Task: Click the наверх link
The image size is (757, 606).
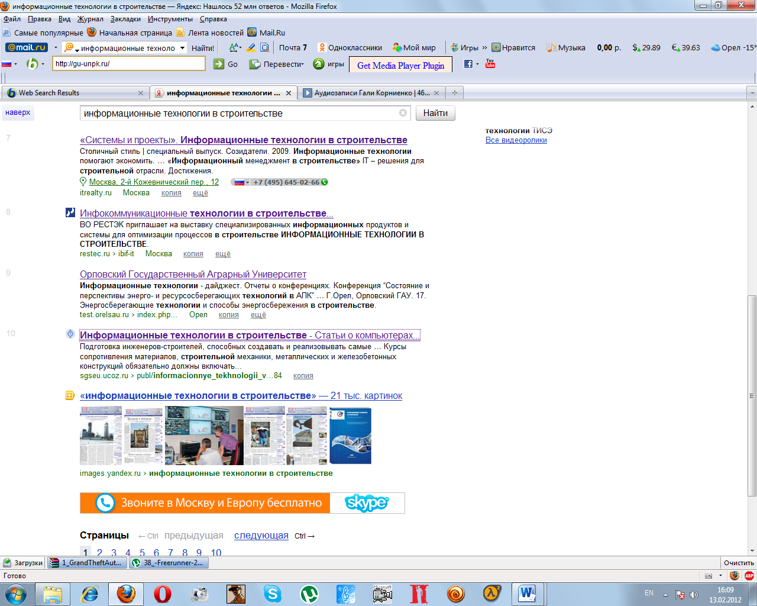Action: (x=18, y=112)
